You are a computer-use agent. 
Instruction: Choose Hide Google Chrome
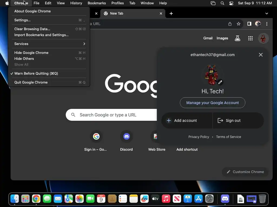click(x=49, y=53)
